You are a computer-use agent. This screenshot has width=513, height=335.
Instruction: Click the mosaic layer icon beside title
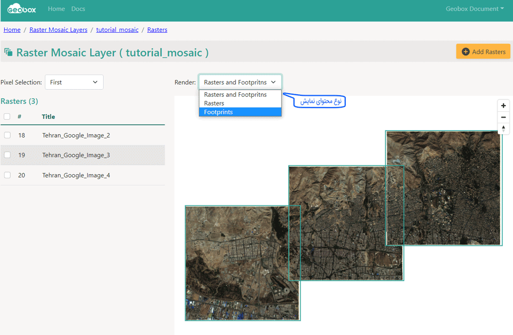(8, 52)
